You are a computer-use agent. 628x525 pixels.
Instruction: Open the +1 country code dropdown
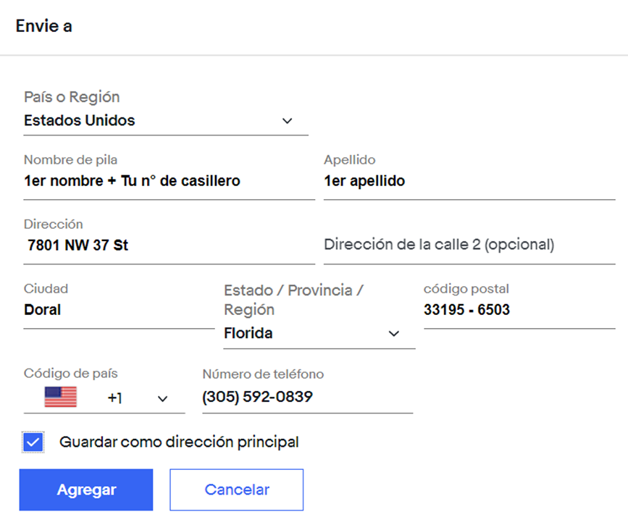pyautogui.click(x=104, y=398)
